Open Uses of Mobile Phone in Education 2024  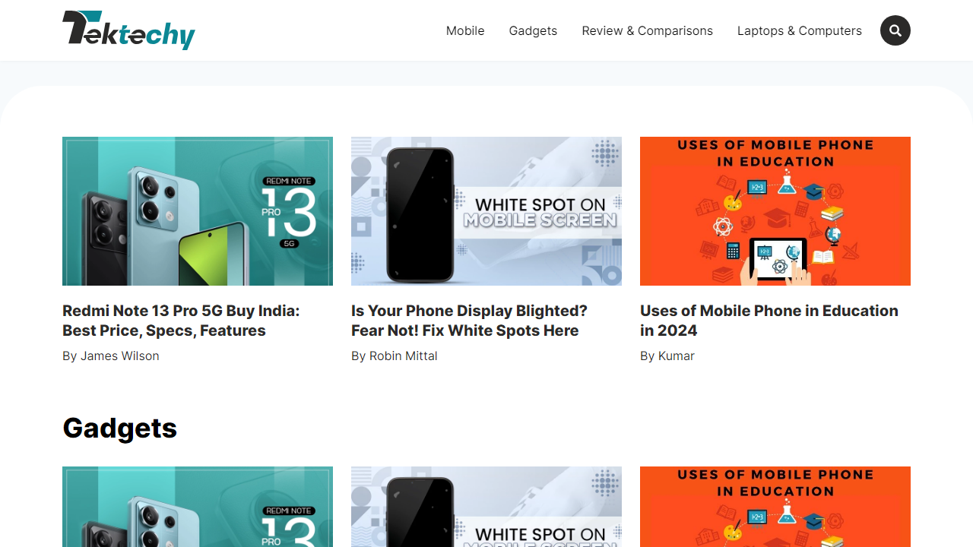click(x=769, y=320)
